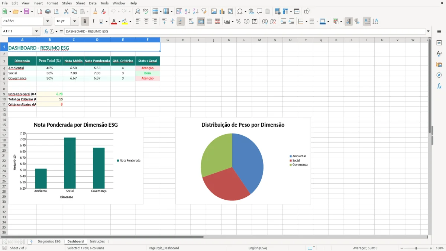Viewport: 446px width, 251px height.
Task: Click the Insert Chart icon
Action: pyautogui.click(x=222, y=12)
